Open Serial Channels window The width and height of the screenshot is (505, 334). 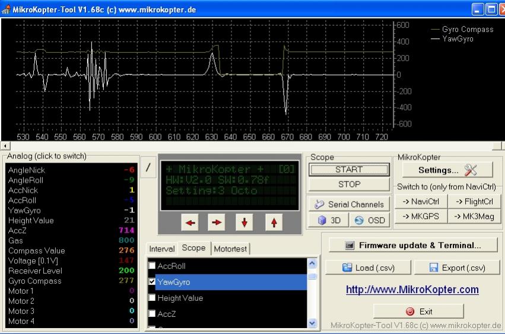350,204
